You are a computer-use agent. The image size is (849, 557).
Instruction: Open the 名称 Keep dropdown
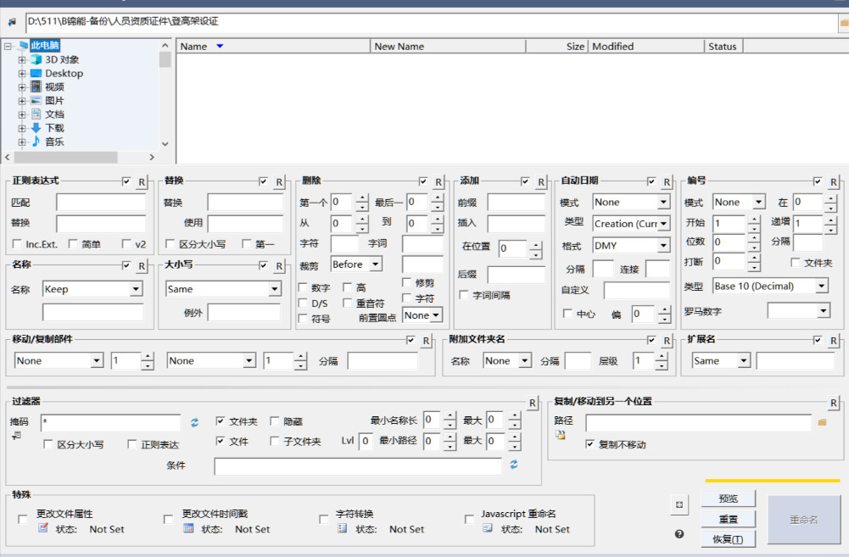click(136, 289)
